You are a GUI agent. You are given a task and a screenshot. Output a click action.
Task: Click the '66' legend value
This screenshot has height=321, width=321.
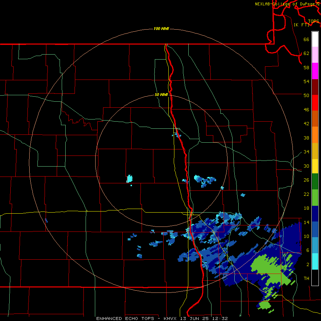point(306,39)
